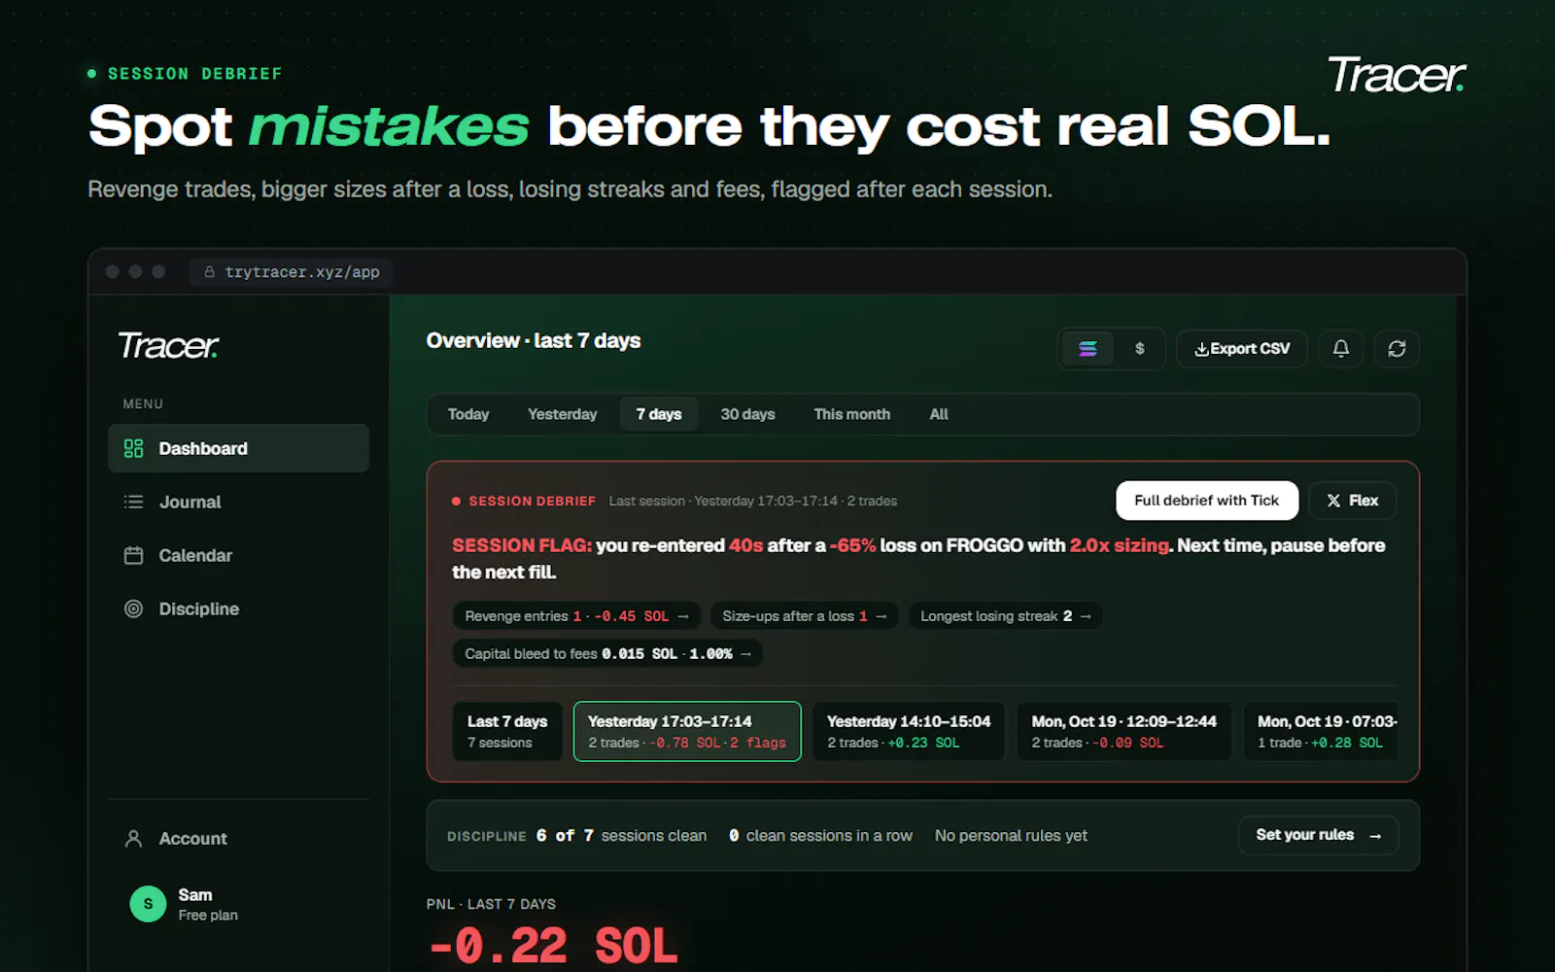Select the Yesterday range tab
Viewport: 1555px width, 972px height.
click(x=562, y=414)
